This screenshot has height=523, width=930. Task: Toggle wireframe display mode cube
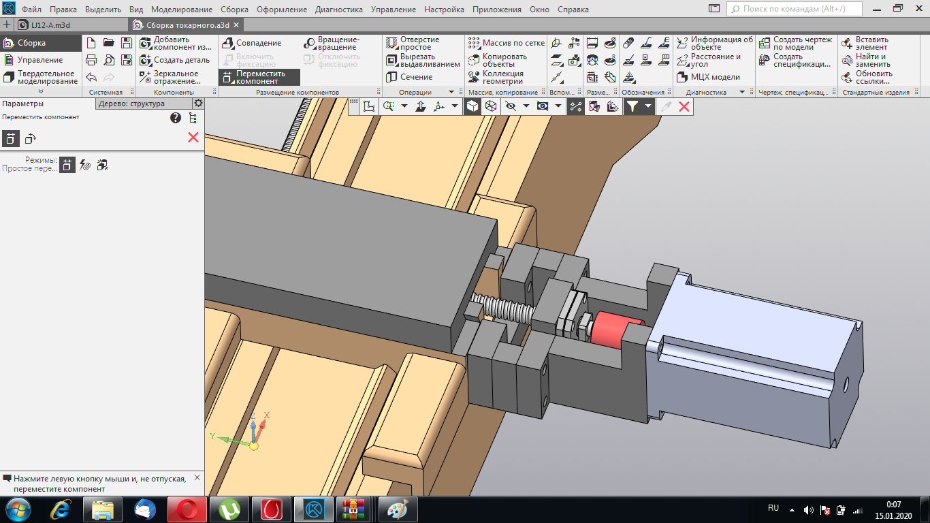pos(490,106)
